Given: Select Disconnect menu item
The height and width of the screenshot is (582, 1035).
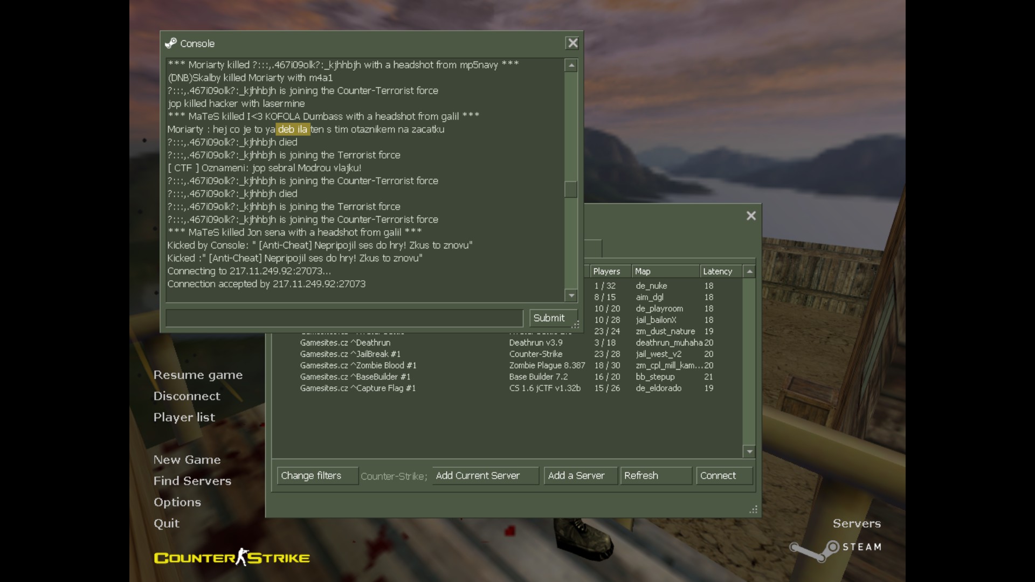Looking at the screenshot, I should 187,396.
